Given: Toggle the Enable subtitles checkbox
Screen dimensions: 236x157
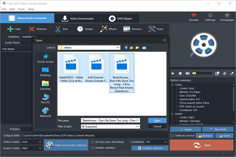Looking at the screenshot, I should click(93, 148).
